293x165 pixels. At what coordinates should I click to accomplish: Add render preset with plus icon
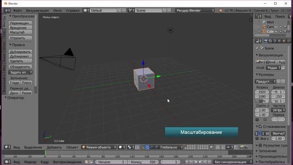point(278,82)
